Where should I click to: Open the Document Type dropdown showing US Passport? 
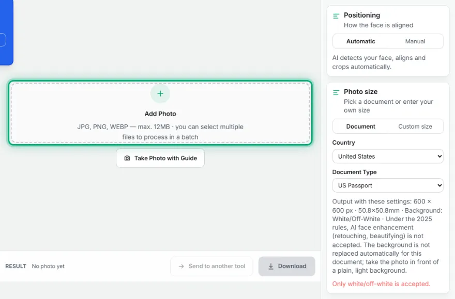(388, 185)
